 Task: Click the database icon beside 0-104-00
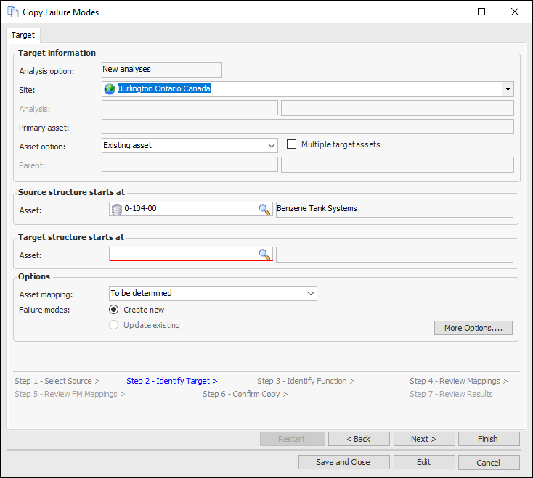(116, 210)
